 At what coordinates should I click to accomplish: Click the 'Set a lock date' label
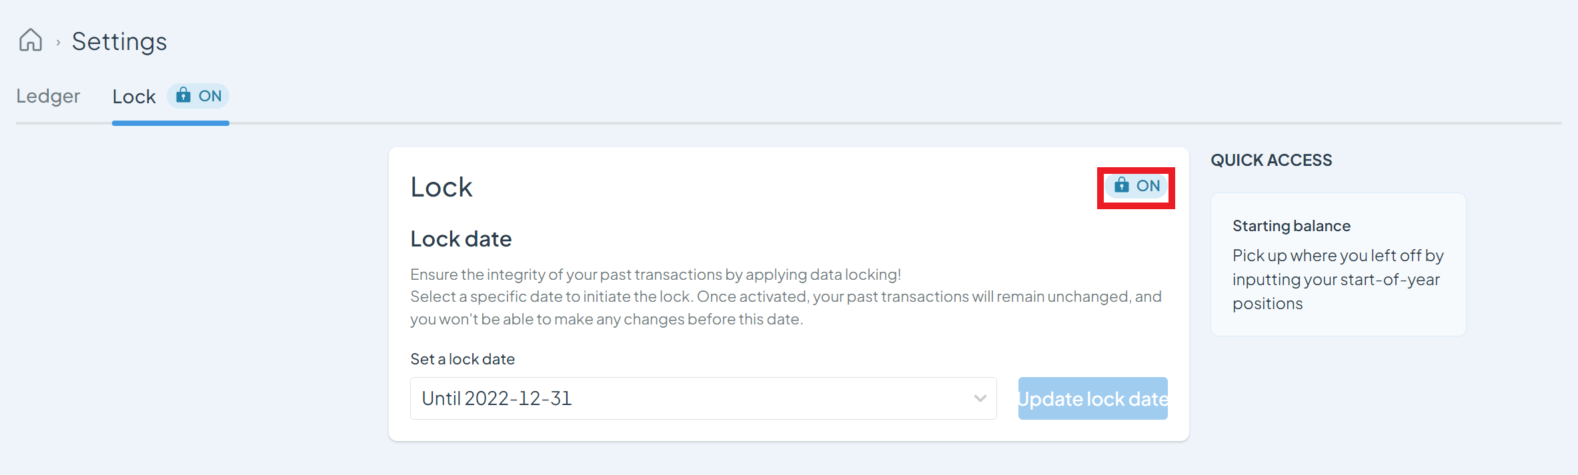pos(463,359)
